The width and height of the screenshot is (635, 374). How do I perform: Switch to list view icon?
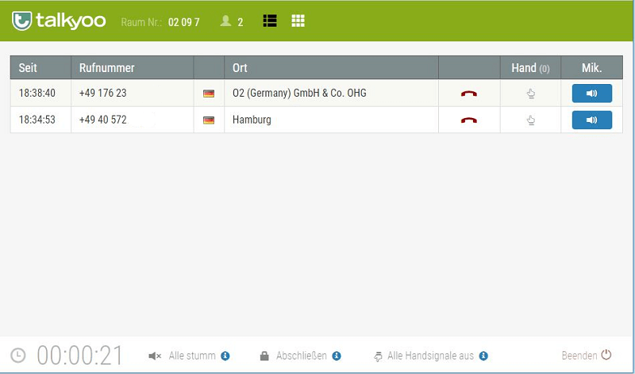(270, 21)
